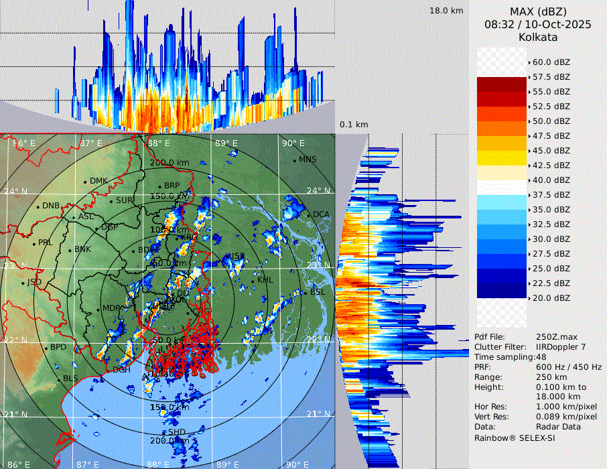
Task: Click the MNS station marker on the map
Action: (x=295, y=160)
